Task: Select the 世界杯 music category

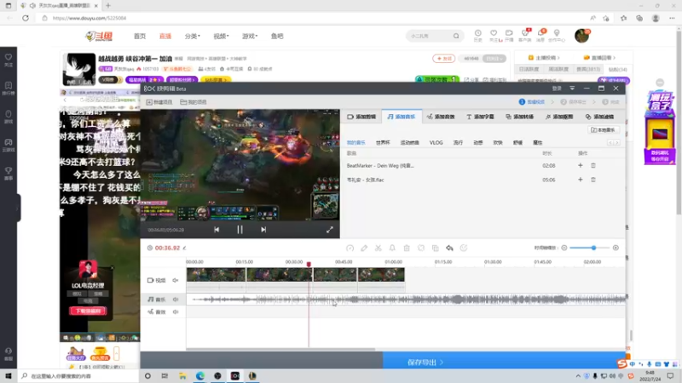Action: point(383,142)
